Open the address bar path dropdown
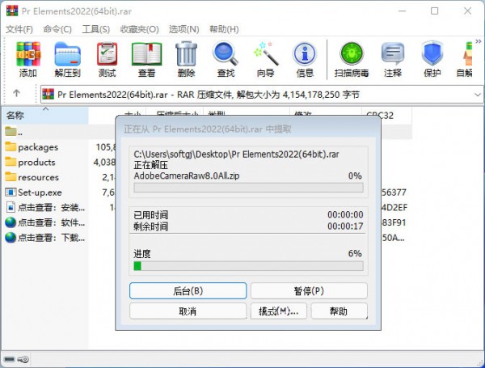Image resolution: width=485 pixels, height=368 pixels. coord(478,95)
